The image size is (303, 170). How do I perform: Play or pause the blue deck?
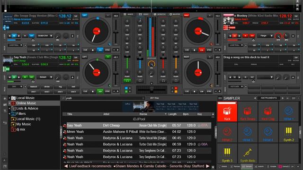point(100,50)
